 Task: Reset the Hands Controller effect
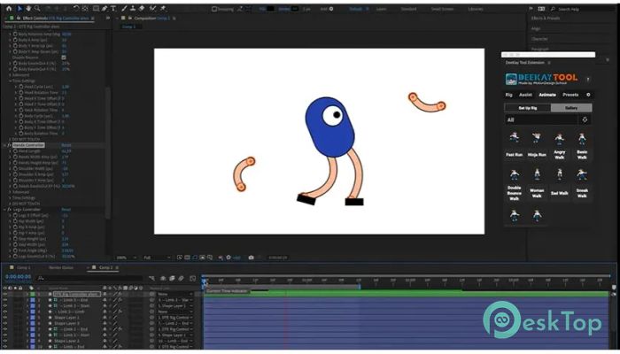[66, 145]
